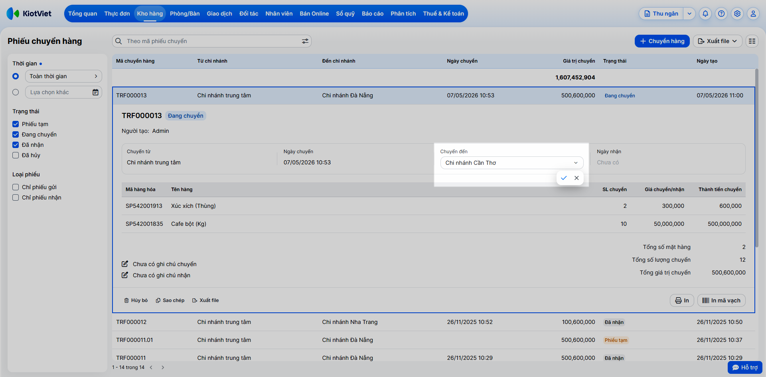Open the search filter options icon
766x377 pixels.
[x=305, y=41]
